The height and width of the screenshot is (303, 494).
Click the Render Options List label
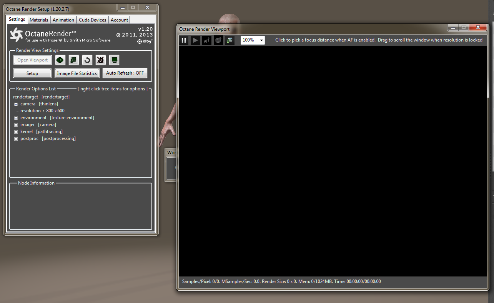tap(36, 89)
